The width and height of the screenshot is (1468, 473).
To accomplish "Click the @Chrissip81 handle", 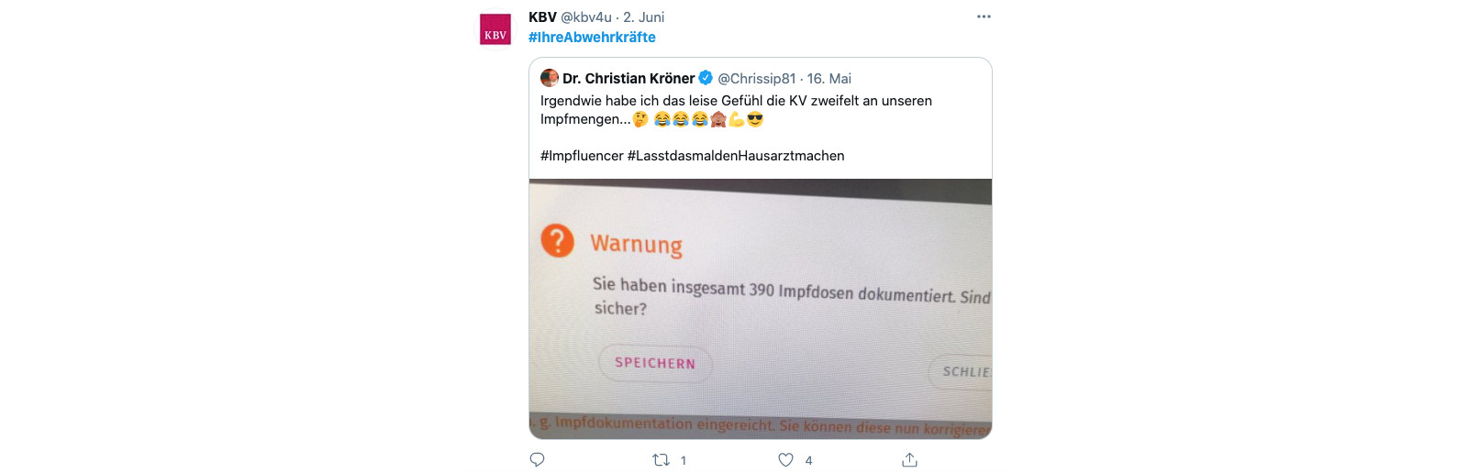I will pos(757,79).
